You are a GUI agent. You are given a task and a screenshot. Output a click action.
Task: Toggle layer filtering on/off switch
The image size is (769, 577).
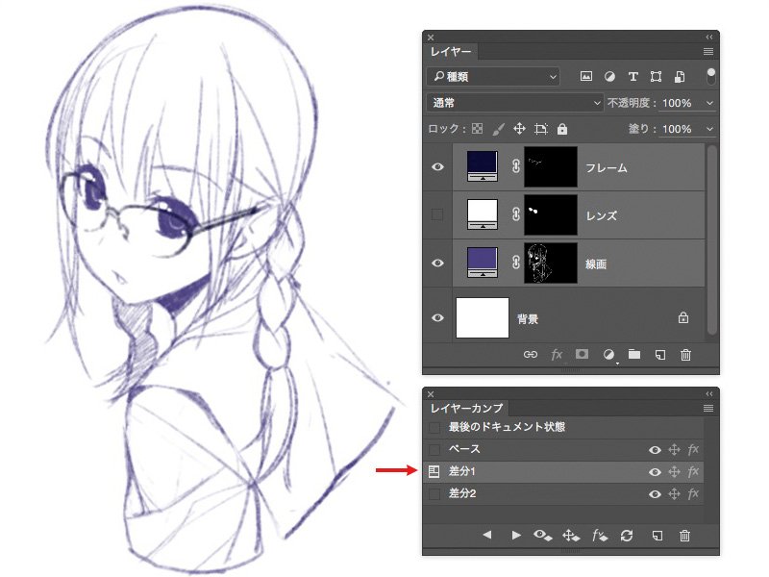710,77
